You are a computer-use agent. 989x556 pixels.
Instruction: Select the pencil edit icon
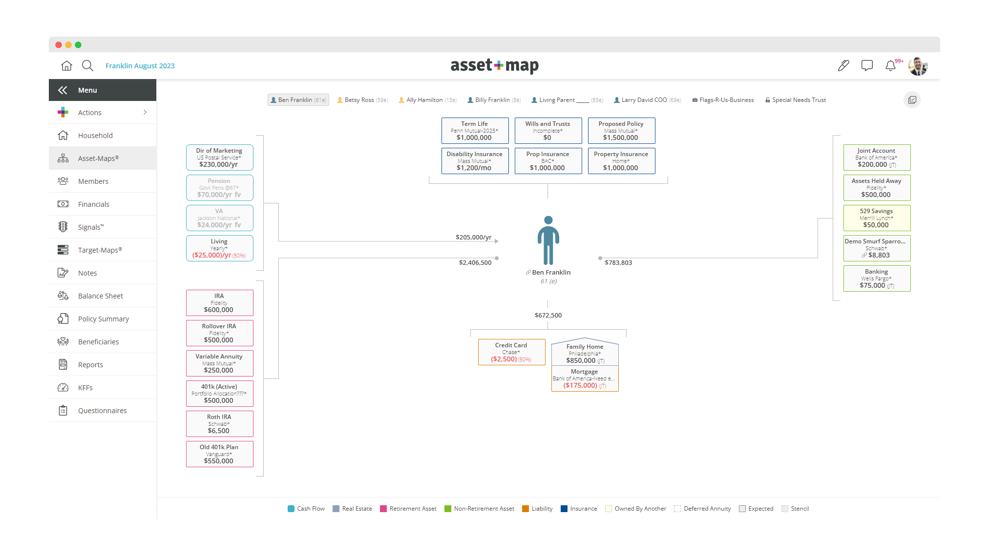point(843,65)
